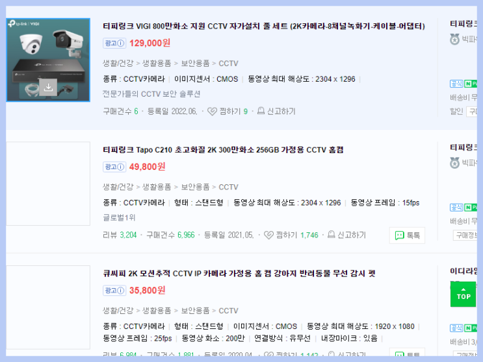Click the 공식 badge in 큐씨피 seller column
The image size is (483, 362).
[x=456, y=328]
